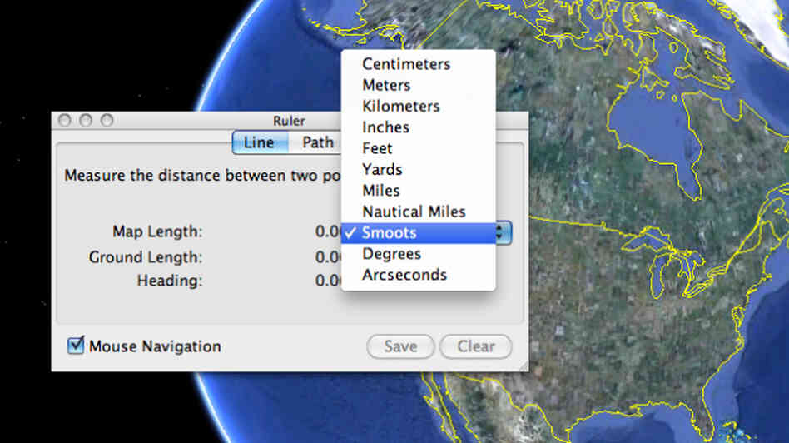Choose the checked Smoots unit entry
This screenshot has width=789, height=443.
point(418,233)
